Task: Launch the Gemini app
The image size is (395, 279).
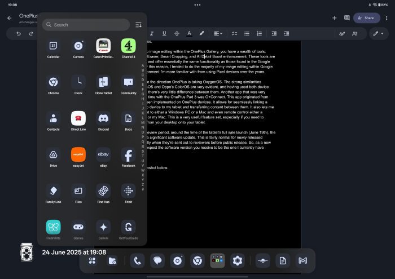Action: click(x=103, y=227)
